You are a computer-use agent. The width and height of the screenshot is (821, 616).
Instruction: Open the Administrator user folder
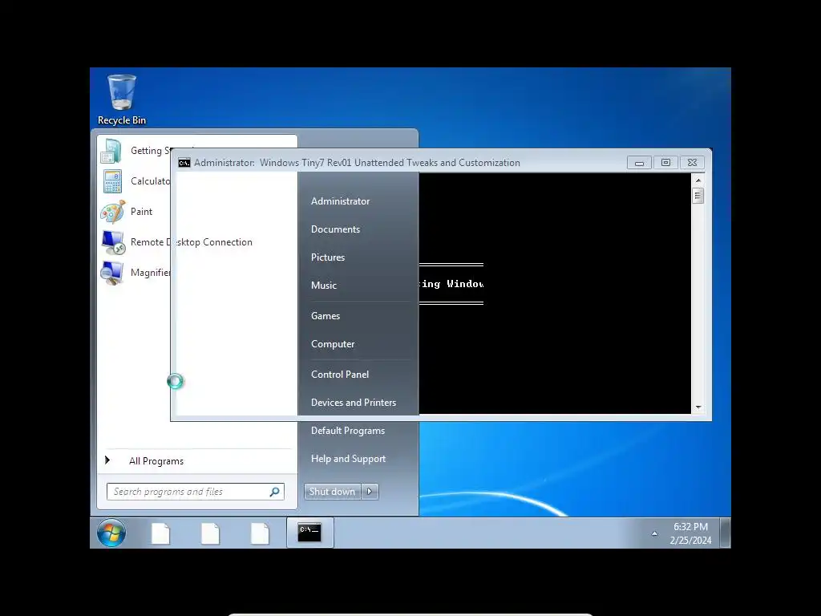(340, 201)
